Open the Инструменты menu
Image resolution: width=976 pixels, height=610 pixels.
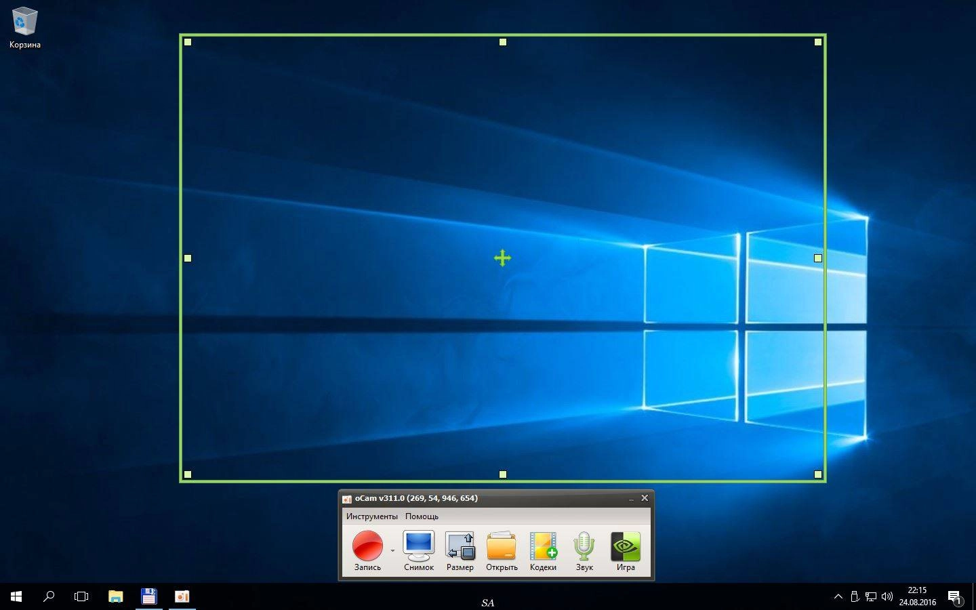coord(371,516)
